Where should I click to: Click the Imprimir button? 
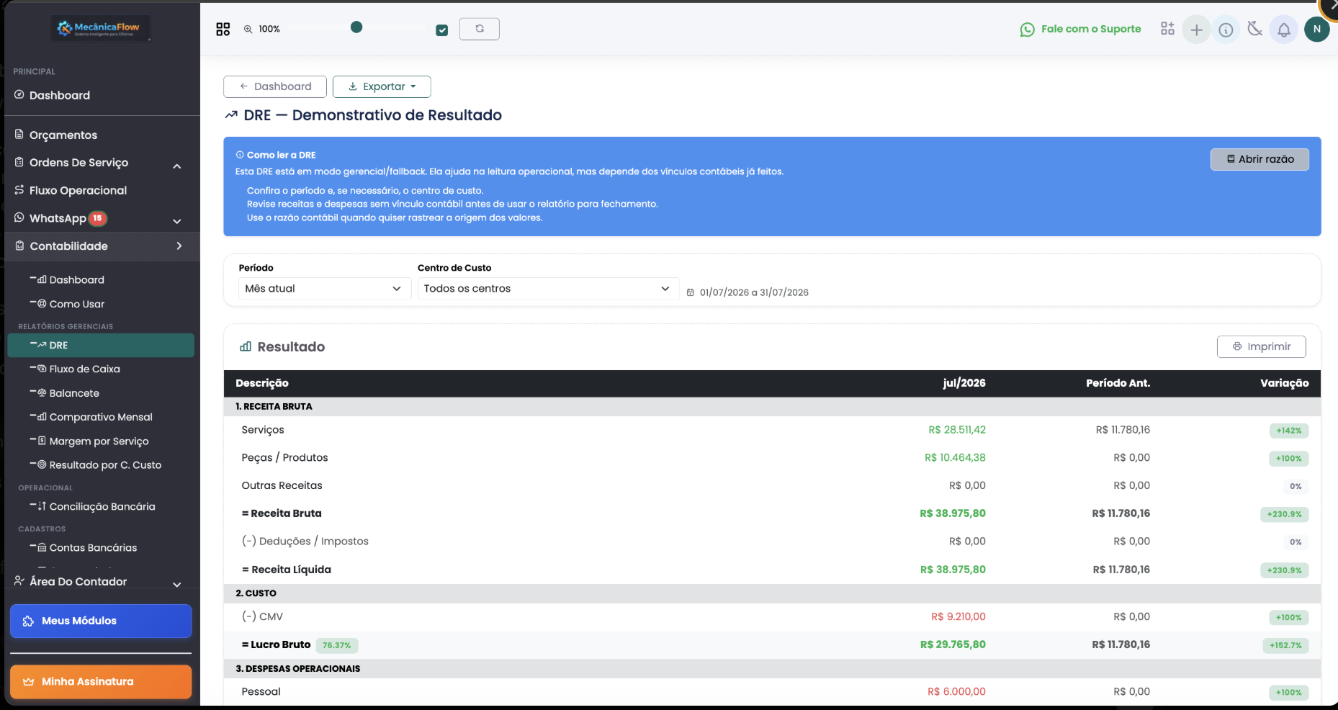[1261, 346]
